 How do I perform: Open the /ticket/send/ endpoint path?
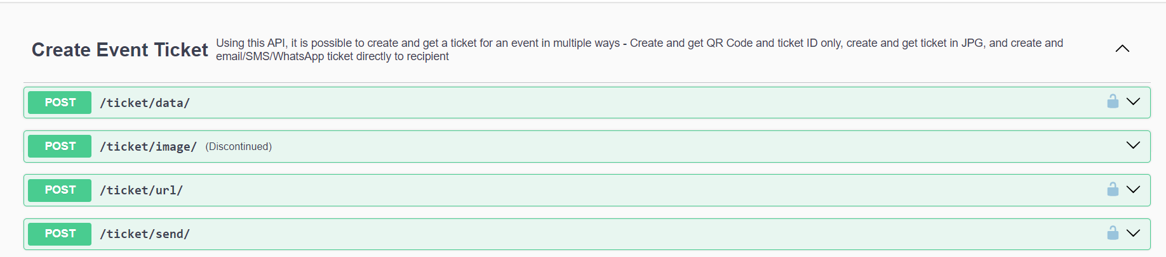(x=145, y=234)
